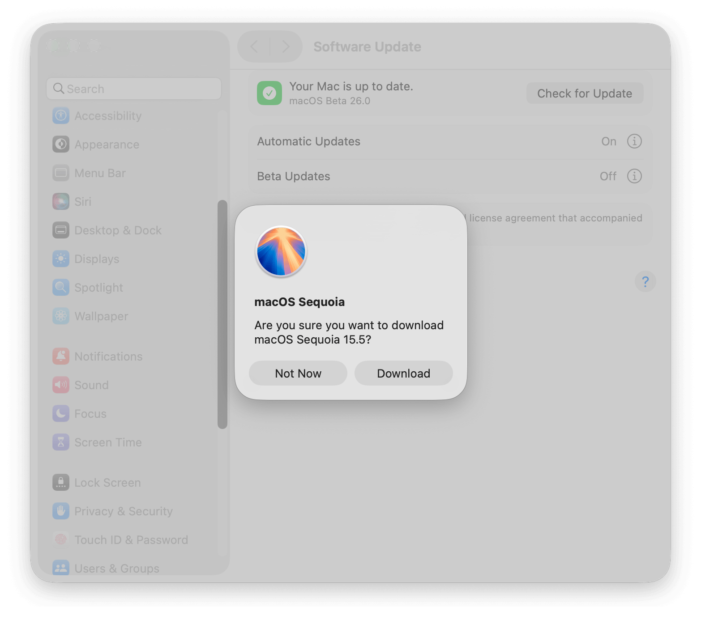Click the macOS Sequoia dialog heading
This screenshot has width=701, height=620.
(x=299, y=302)
